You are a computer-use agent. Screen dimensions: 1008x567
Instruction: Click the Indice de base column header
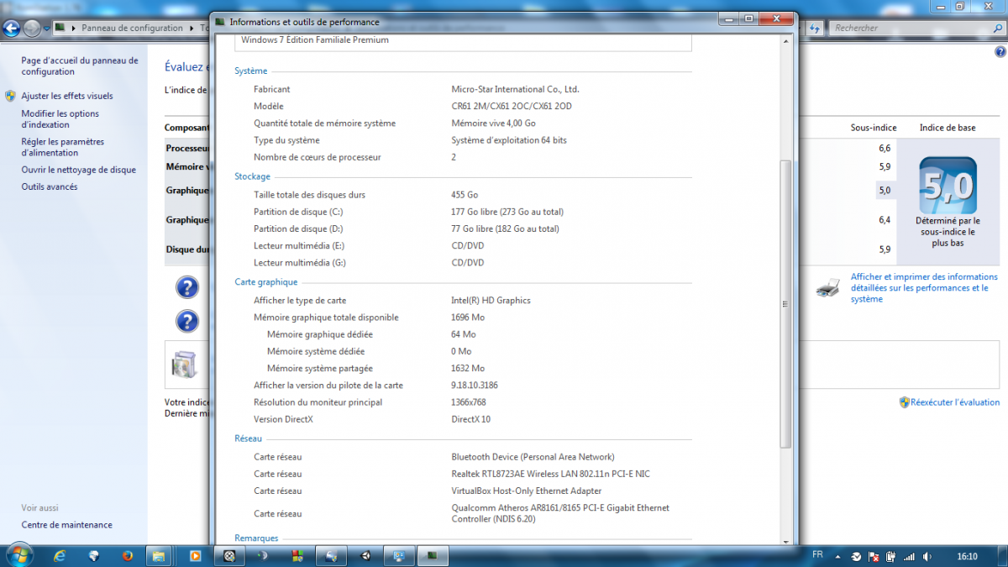click(948, 128)
